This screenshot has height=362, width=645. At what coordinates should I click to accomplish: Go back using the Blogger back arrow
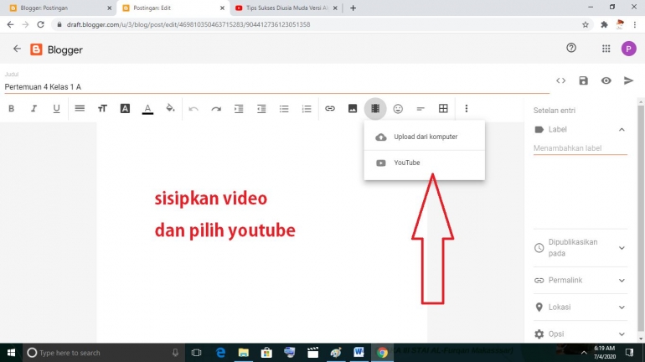pos(17,49)
